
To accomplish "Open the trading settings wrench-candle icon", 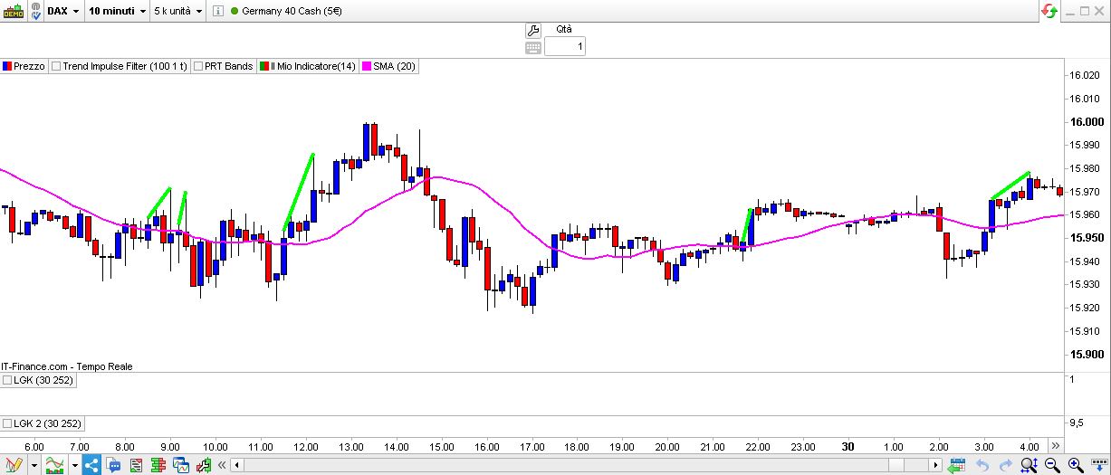I will pos(203,466).
